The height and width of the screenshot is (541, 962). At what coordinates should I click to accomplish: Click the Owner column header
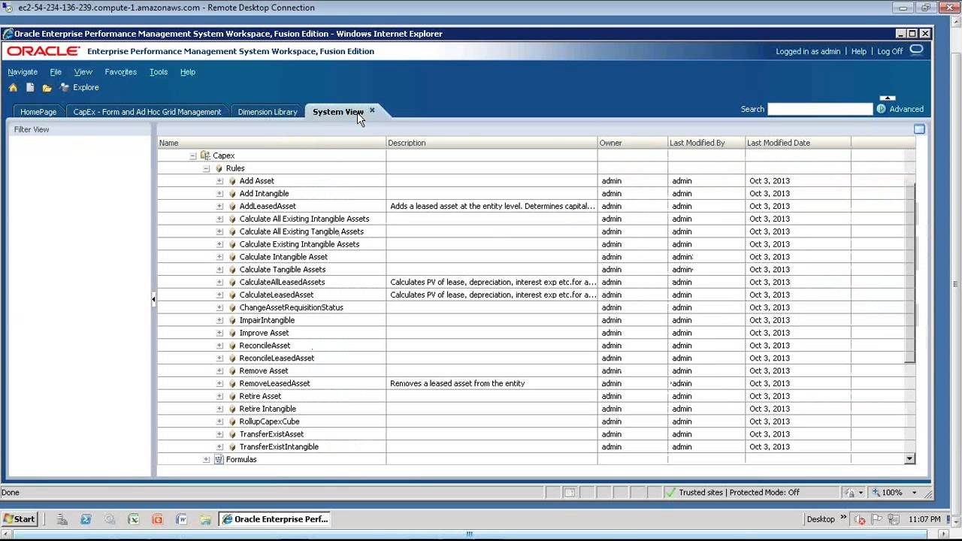(x=633, y=143)
